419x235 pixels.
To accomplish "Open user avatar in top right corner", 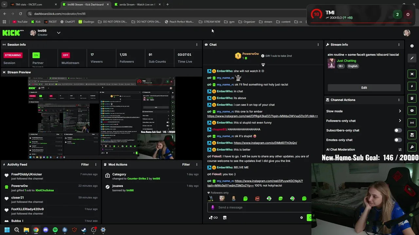I will click(407, 33).
